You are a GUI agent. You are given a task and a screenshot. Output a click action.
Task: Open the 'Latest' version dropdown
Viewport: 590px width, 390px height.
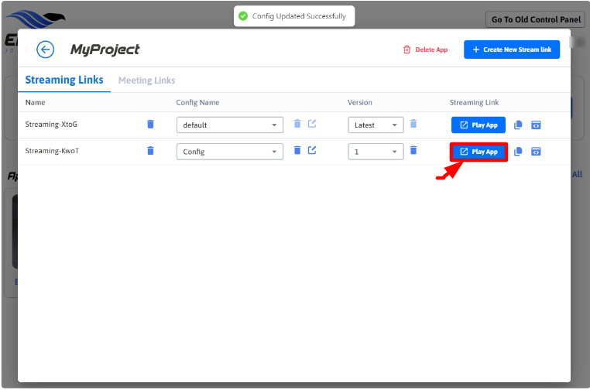click(x=376, y=125)
